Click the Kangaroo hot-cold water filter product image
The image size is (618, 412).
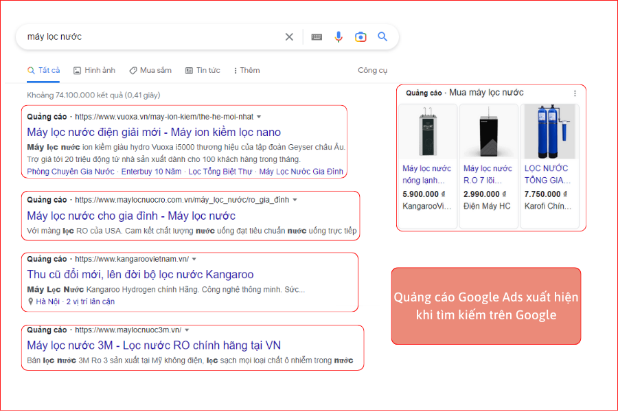(428, 132)
